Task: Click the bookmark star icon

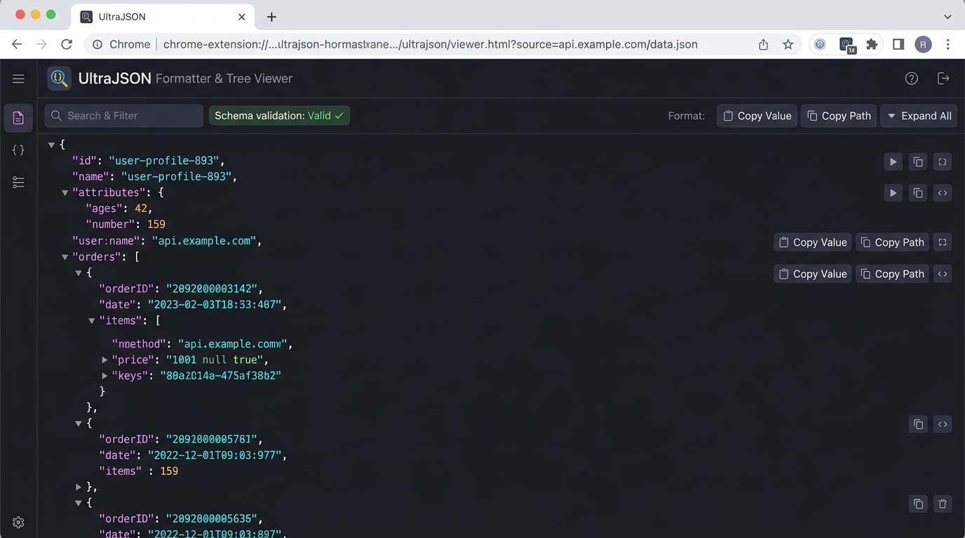Action: point(788,44)
